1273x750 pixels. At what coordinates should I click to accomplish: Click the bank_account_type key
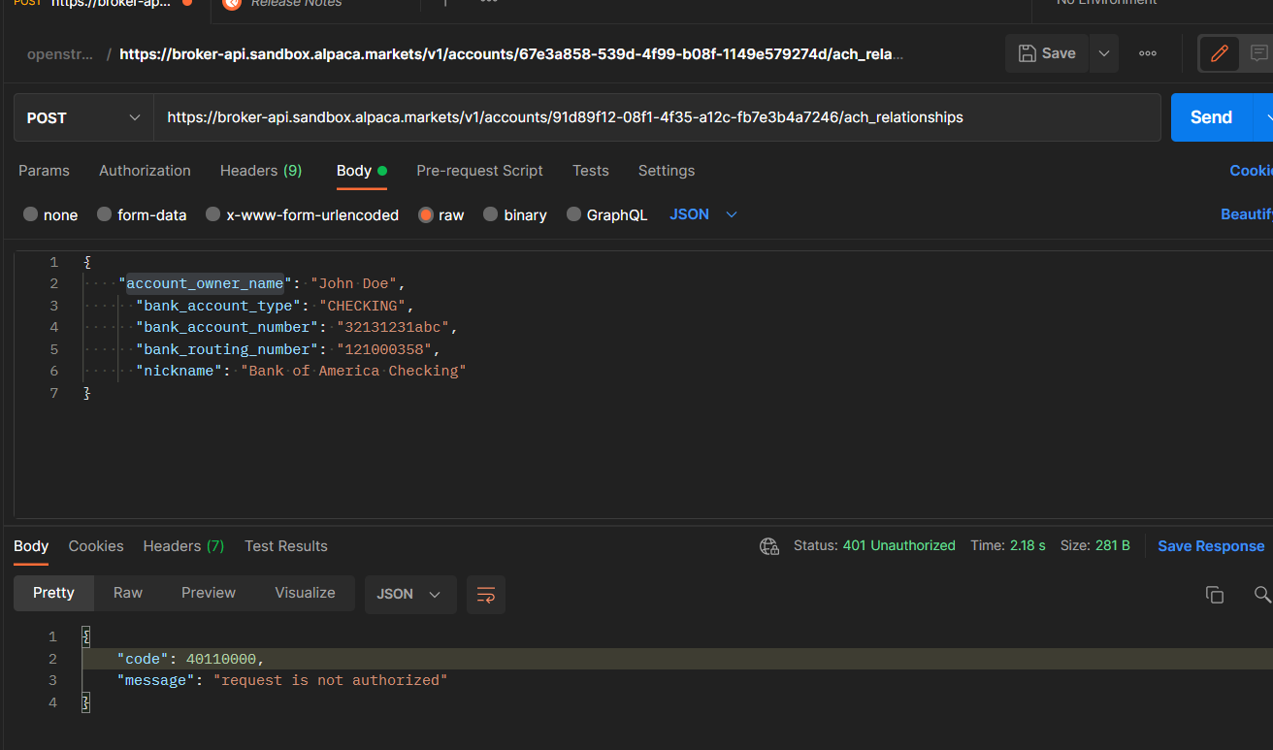point(219,306)
